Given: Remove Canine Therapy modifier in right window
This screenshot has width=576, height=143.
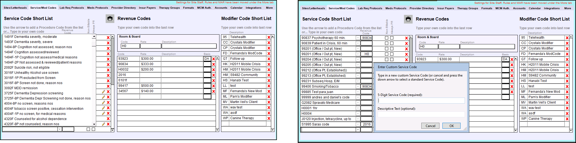Looking at the screenshot, I should 567,119.
